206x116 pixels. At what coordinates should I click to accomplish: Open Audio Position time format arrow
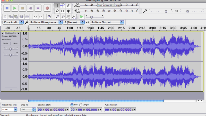135,110
